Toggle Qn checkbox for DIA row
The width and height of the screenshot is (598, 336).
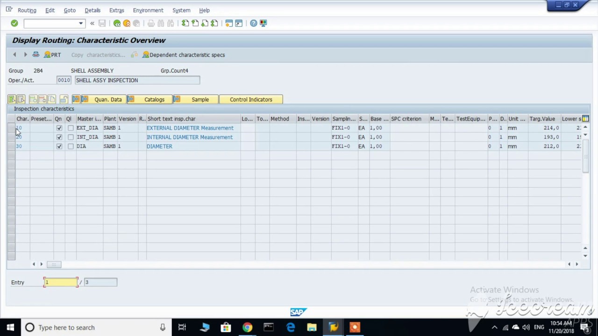click(59, 146)
